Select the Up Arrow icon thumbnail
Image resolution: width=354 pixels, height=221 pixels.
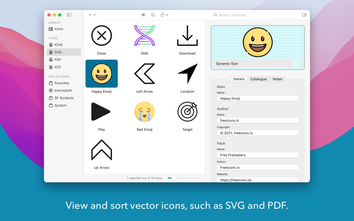coord(102,150)
